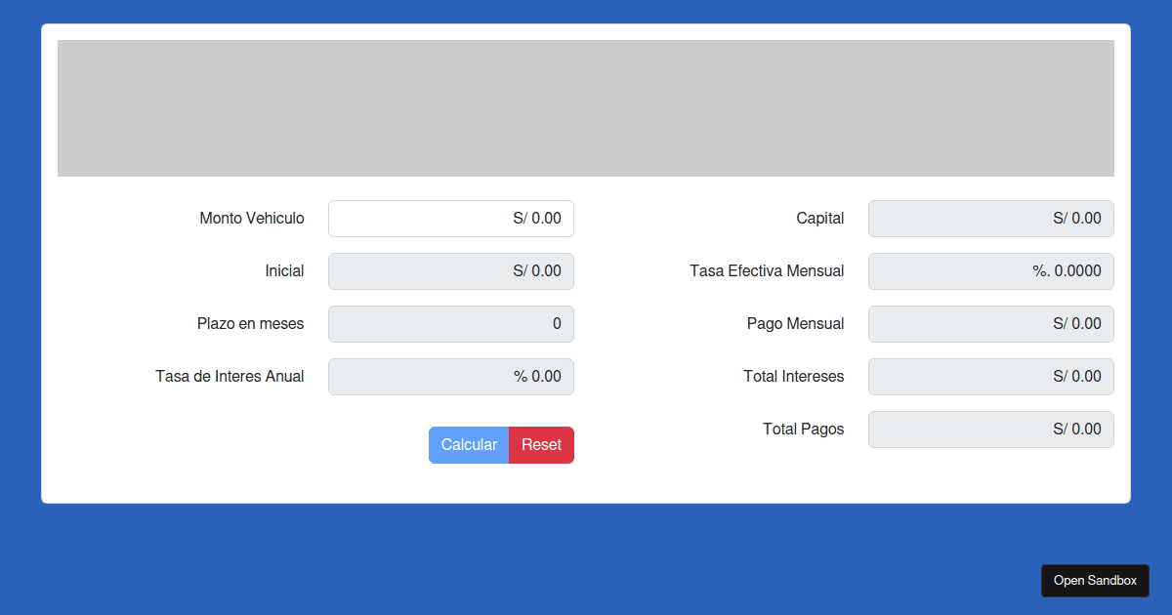Click the Total Pagos label
The height and width of the screenshot is (615, 1172).
[803, 430]
